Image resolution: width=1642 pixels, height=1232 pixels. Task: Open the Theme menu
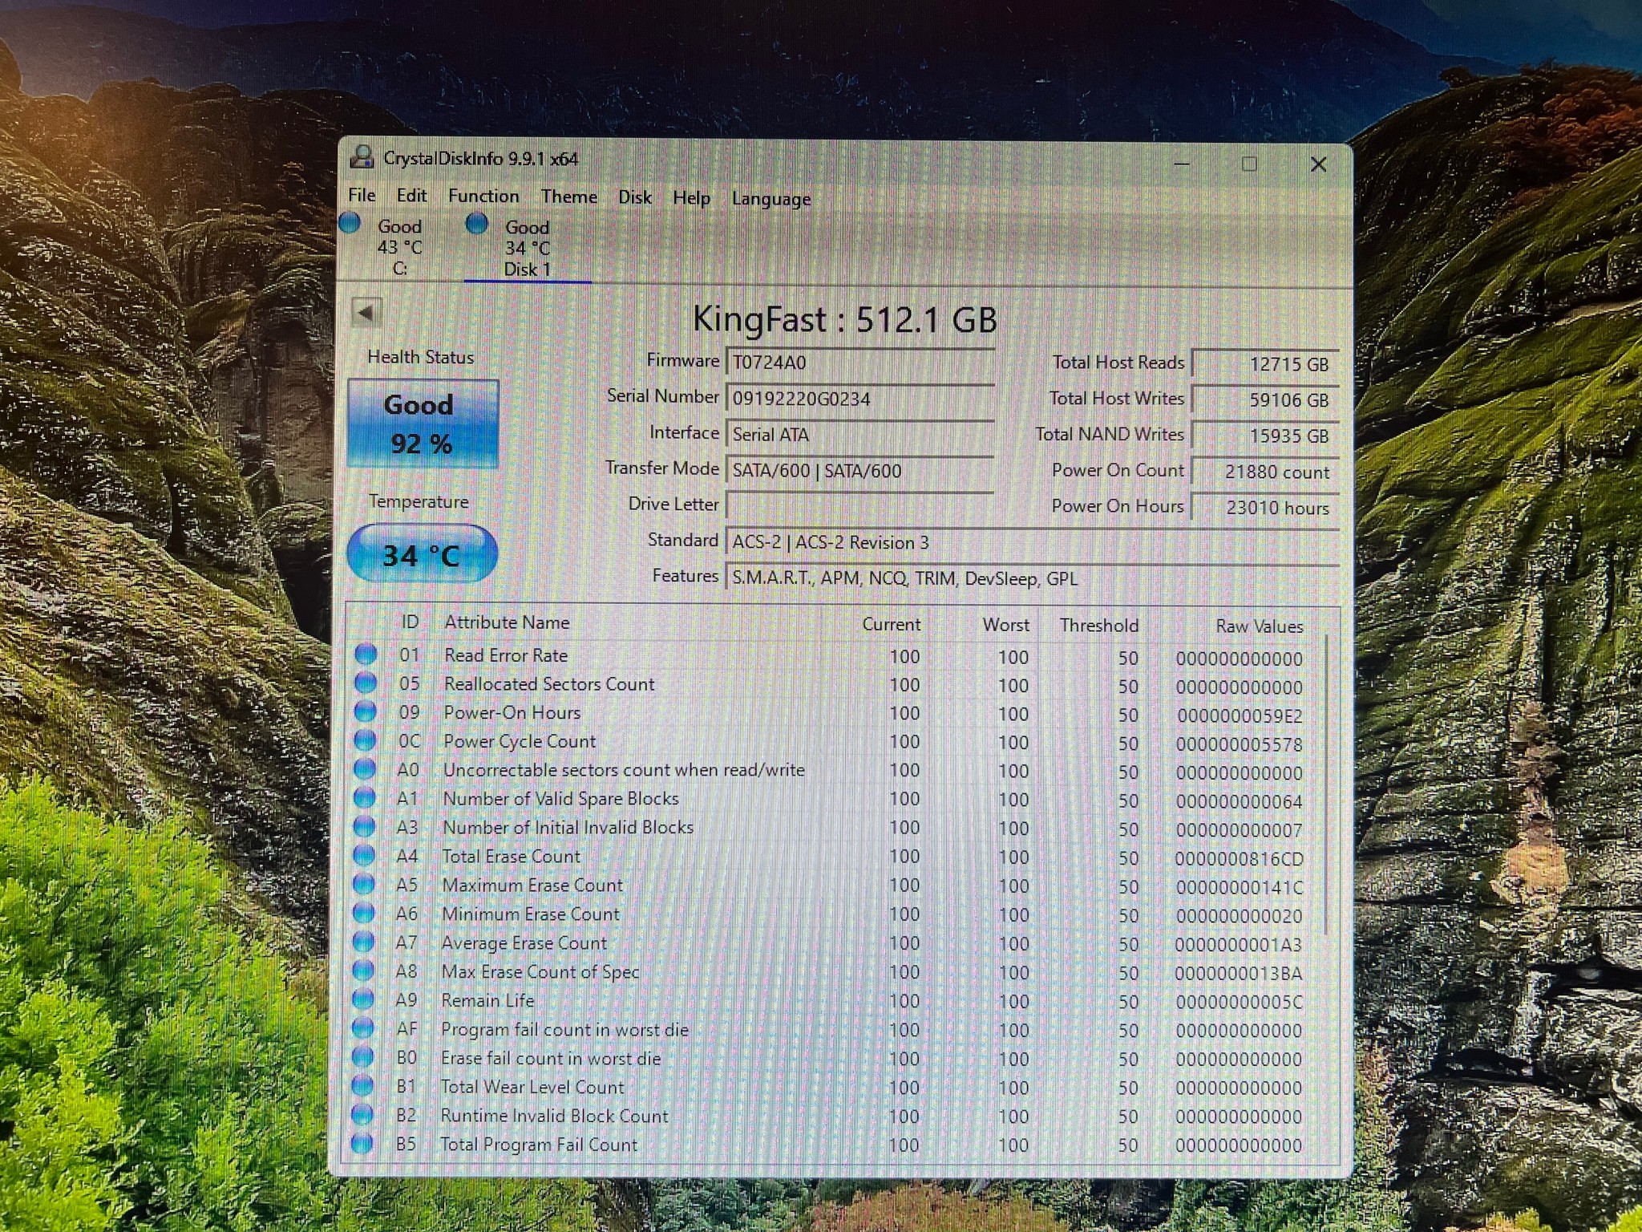568,197
